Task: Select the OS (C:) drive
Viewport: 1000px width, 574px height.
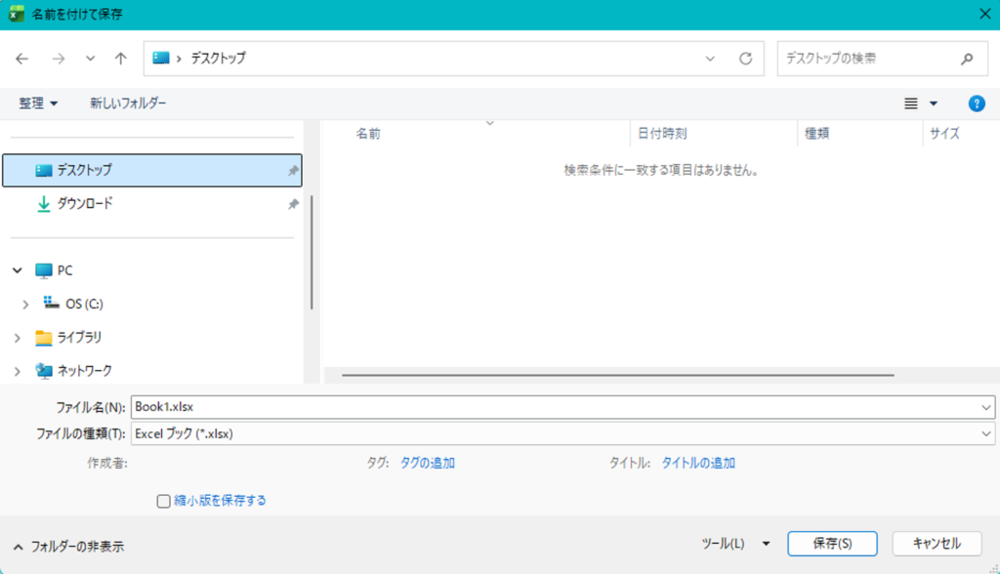Action: (x=84, y=304)
